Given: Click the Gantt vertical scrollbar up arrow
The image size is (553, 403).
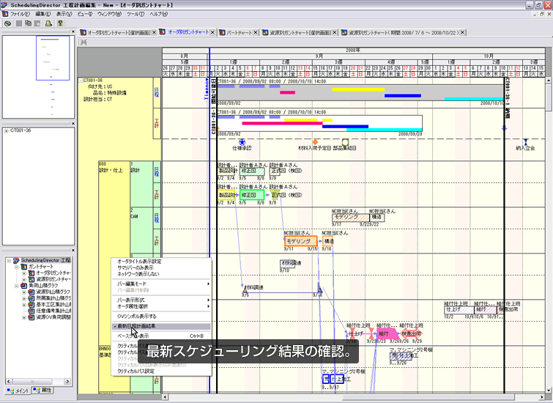Looking at the screenshot, I should pyautogui.click(x=549, y=81).
